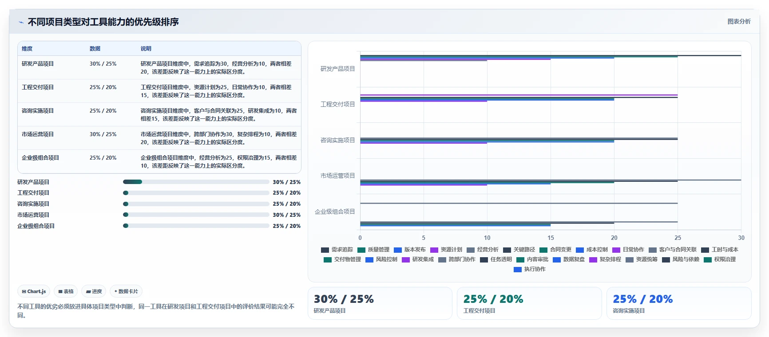Click the 咨询实施项目 chart axis label

(x=338, y=140)
